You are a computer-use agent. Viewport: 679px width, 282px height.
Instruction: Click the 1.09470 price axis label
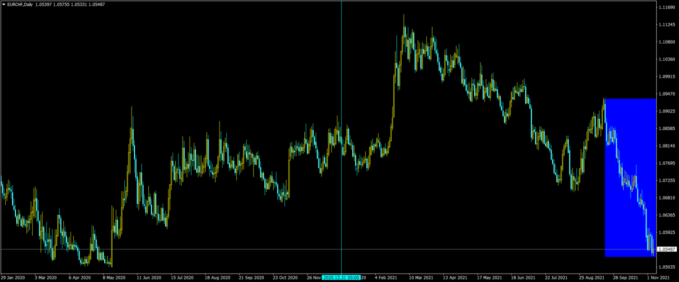pyautogui.click(x=666, y=94)
